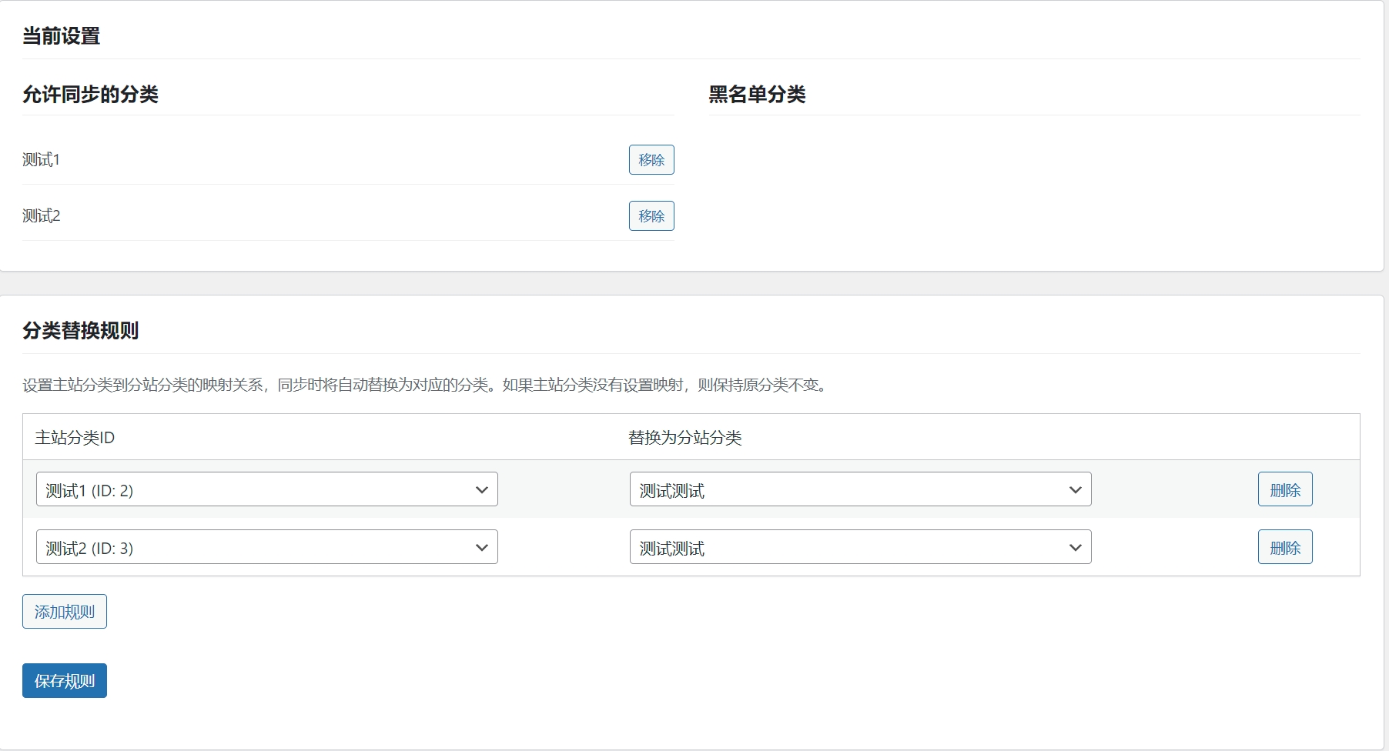Click the 当前设置 section heading
1389x751 pixels.
point(62,36)
